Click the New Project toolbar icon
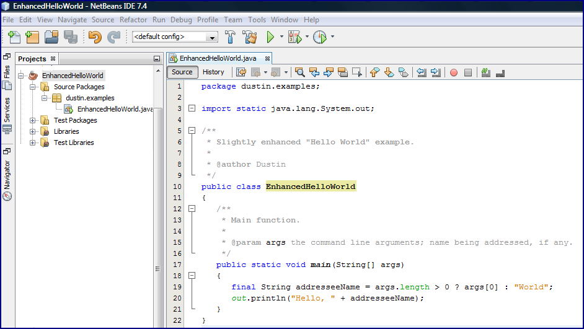This screenshot has height=329, width=584. (x=32, y=37)
